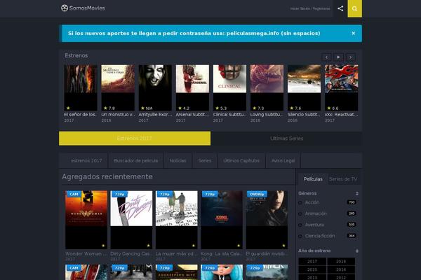Tick the Acción genre checkbox

coord(300,203)
